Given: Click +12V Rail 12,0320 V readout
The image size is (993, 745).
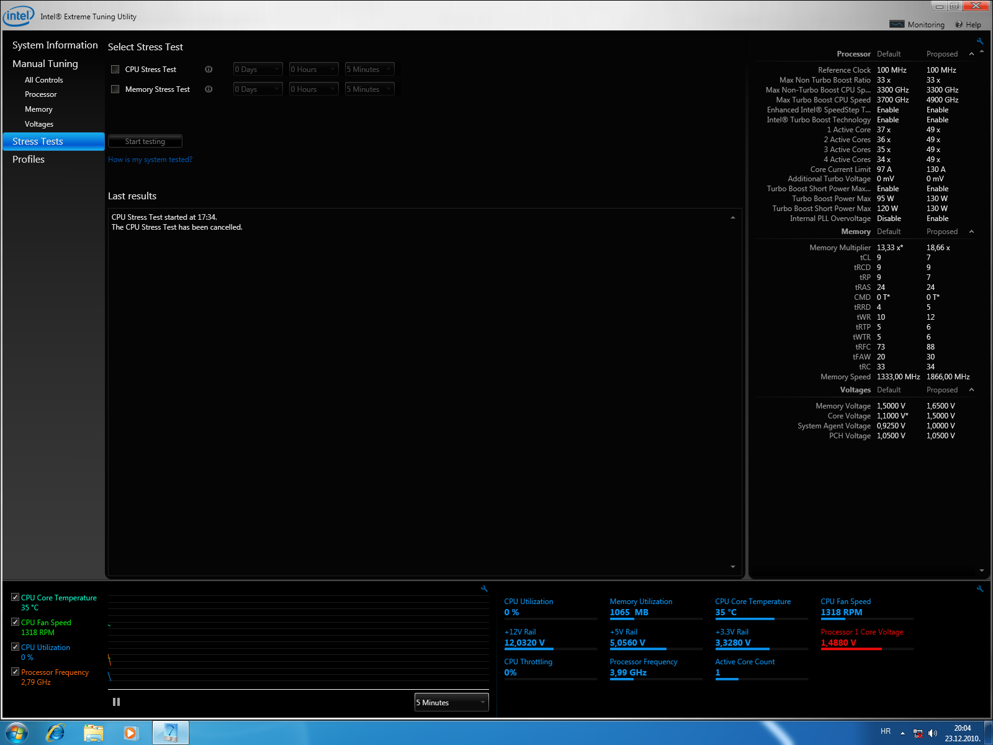Looking at the screenshot, I should coord(524,643).
